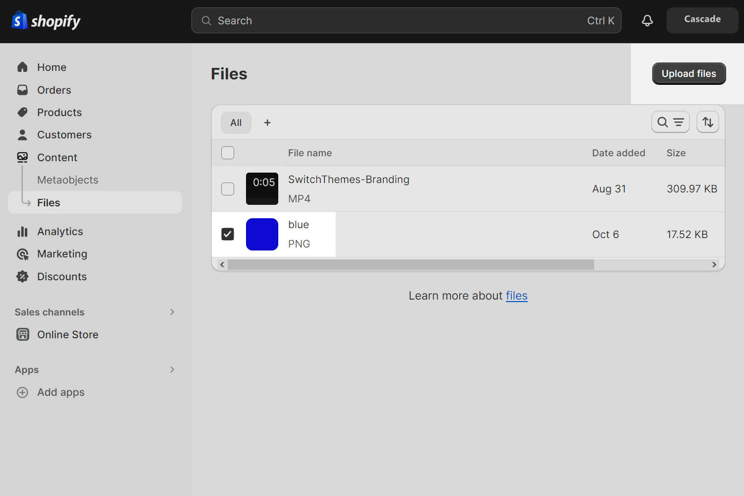Expand the Sales channels section chevron
The height and width of the screenshot is (496, 744).
[x=172, y=312]
